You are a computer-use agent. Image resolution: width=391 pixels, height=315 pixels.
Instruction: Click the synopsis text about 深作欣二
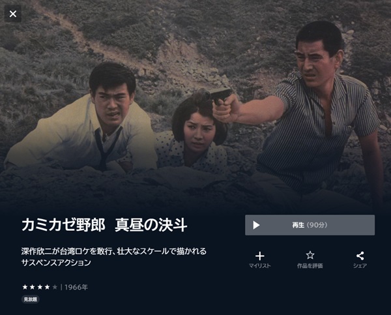point(114,256)
